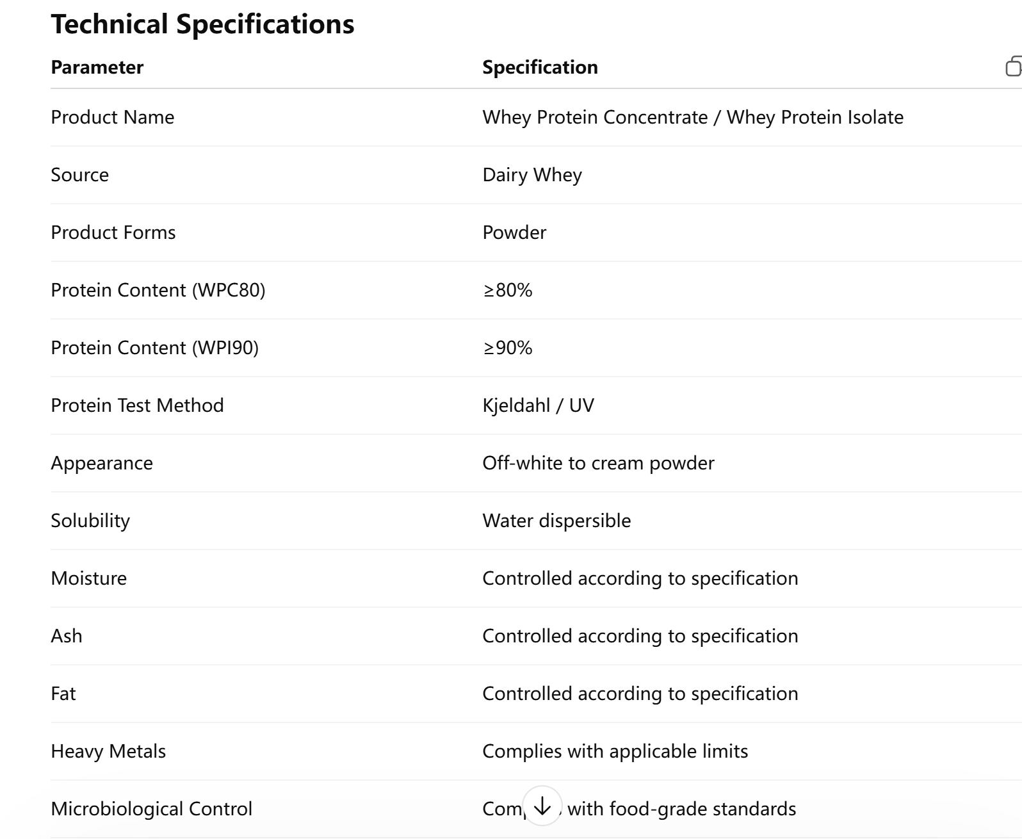Image resolution: width=1022 pixels, height=839 pixels.
Task: Select the Water dispersible cell
Action: pos(556,521)
